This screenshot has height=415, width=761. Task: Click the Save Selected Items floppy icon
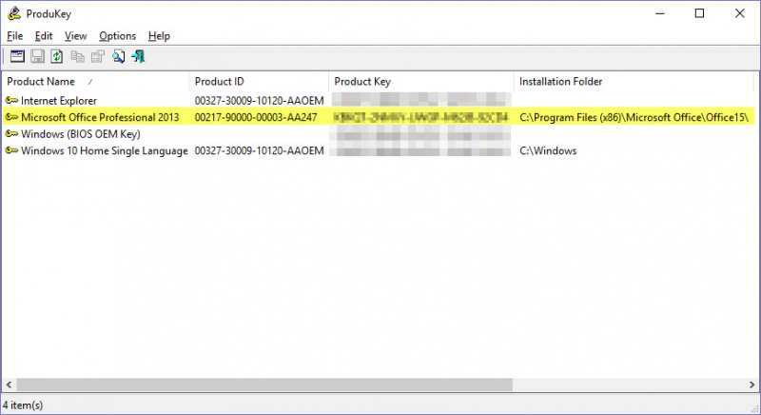click(37, 56)
